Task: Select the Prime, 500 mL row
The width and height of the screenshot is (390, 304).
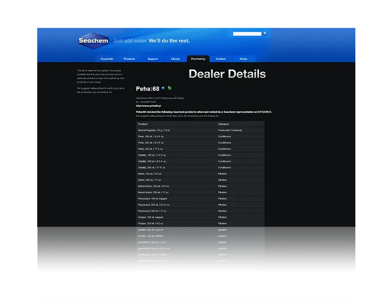Action: 200,149
